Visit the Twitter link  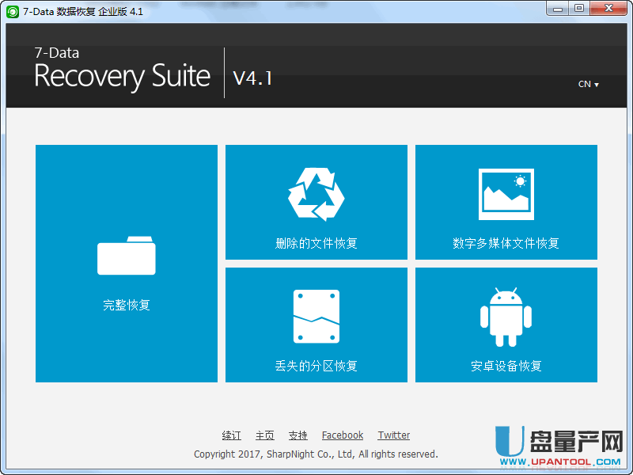tap(394, 435)
